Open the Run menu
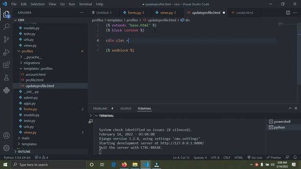Viewport: 301px width, 169px height. 72,4
